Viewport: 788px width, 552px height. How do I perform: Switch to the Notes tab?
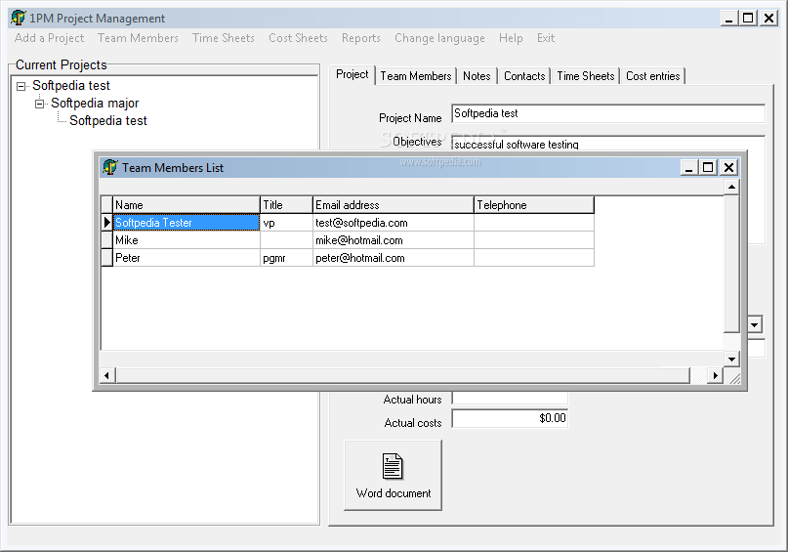[x=477, y=76]
